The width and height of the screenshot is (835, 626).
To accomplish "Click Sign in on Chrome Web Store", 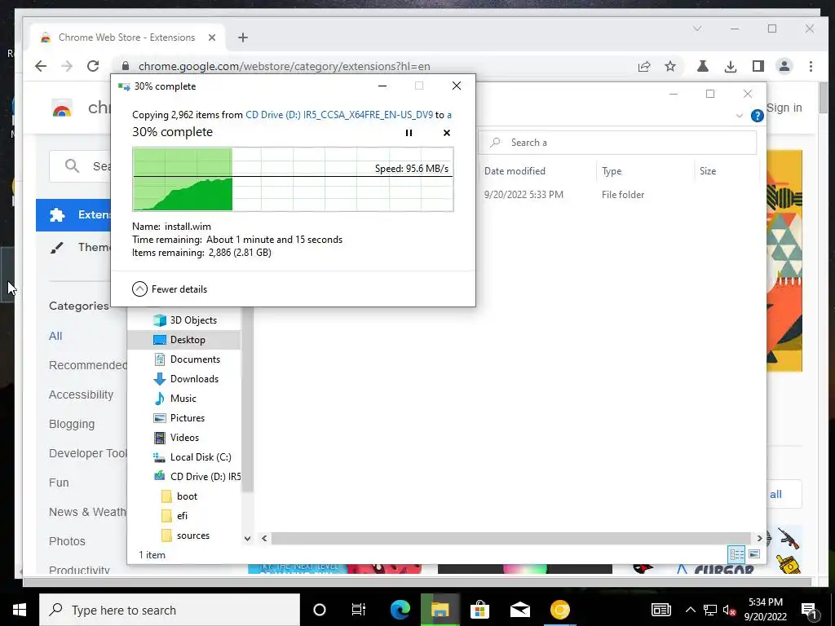I will (784, 108).
